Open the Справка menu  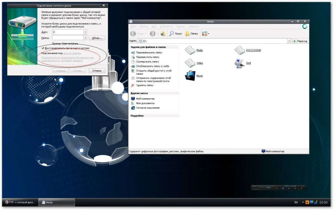[x=193, y=26]
